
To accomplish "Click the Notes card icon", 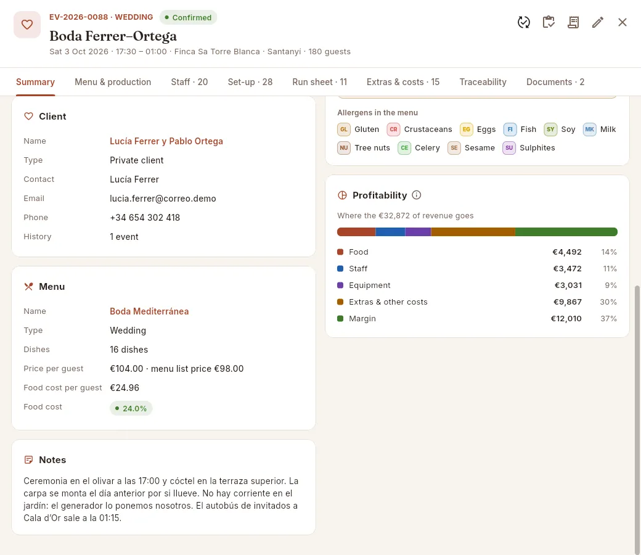I will [x=28, y=459].
